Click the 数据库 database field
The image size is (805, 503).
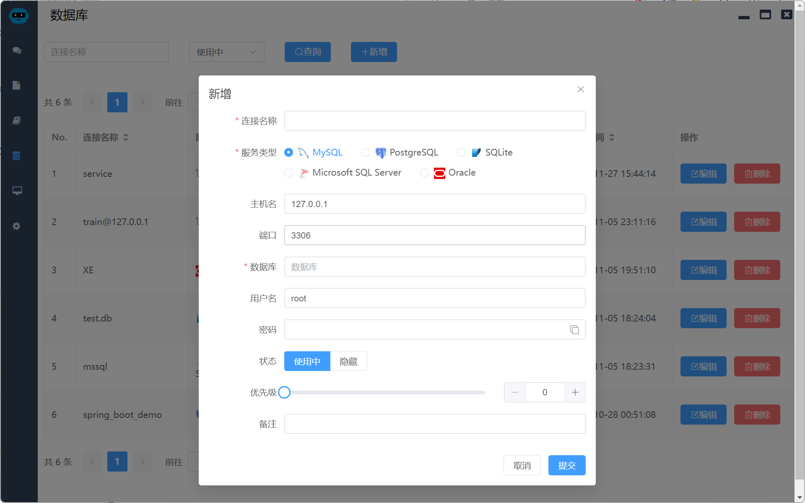(435, 267)
